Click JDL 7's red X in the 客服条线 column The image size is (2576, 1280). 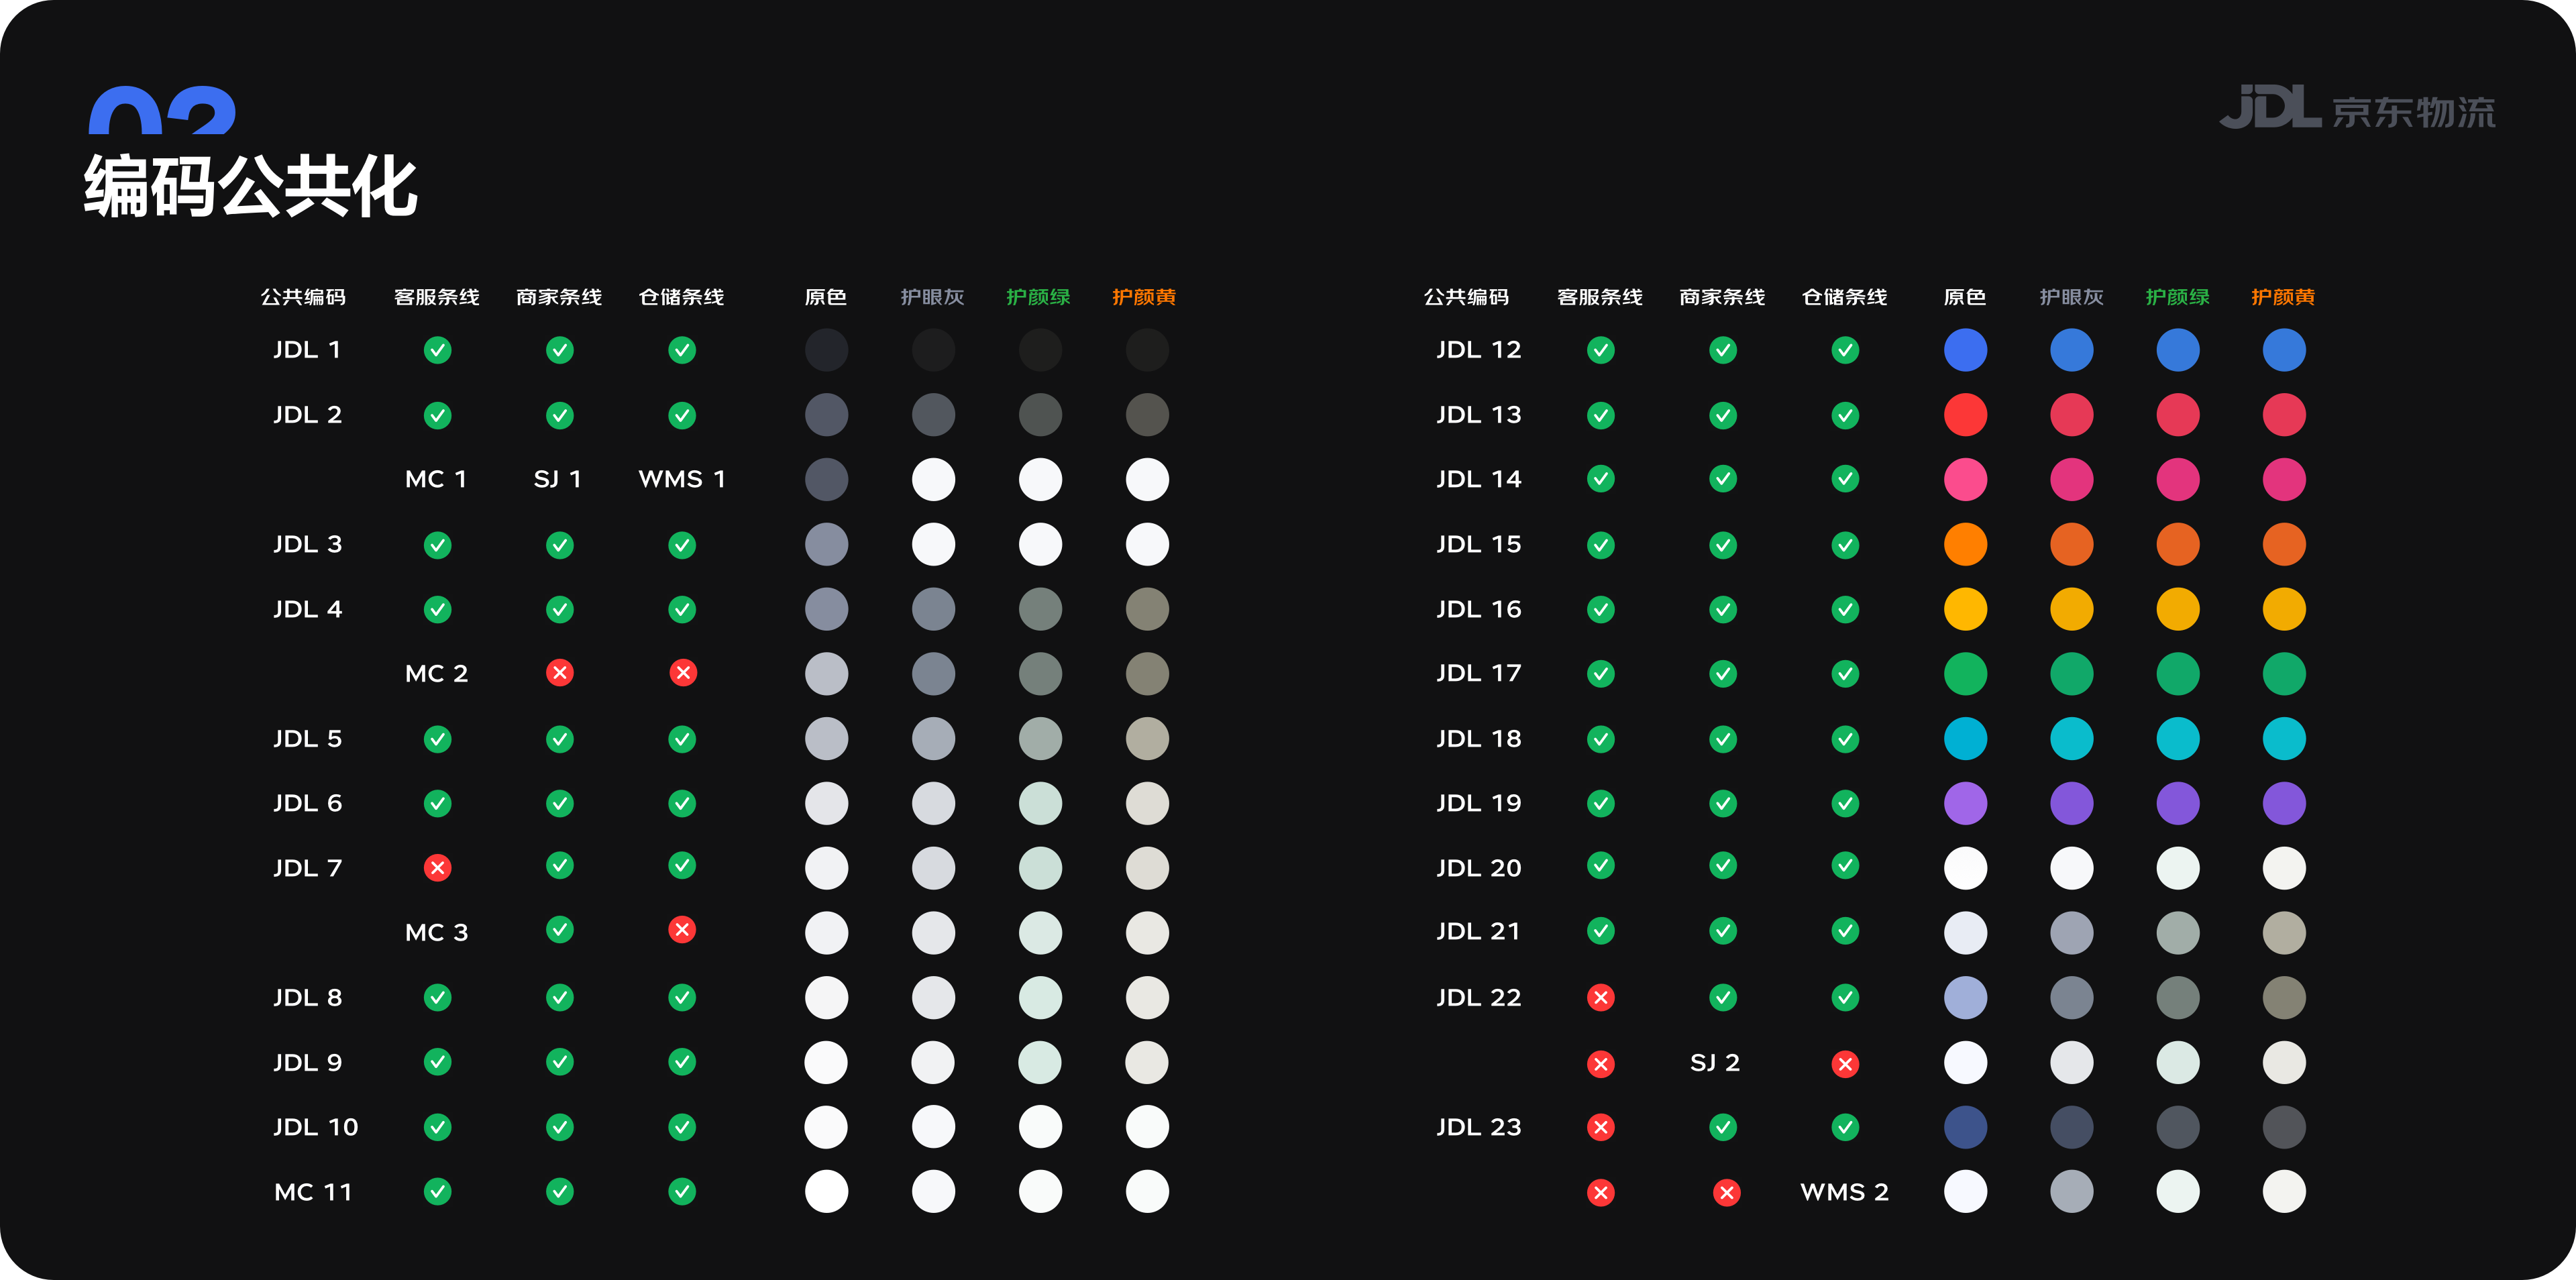pyautogui.click(x=437, y=868)
